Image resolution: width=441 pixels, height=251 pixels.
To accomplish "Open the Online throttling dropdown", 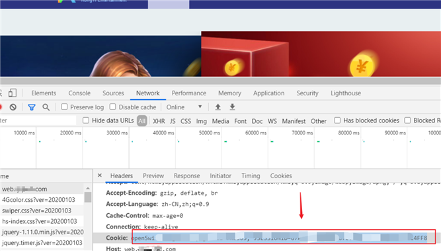I will pyautogui.click(x=184, y=107).
